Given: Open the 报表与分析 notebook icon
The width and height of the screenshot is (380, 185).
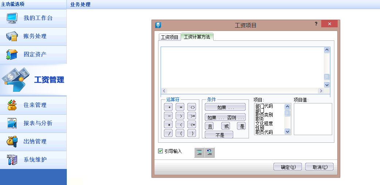Looking at the screenshot, I should [x=12, y=123].
